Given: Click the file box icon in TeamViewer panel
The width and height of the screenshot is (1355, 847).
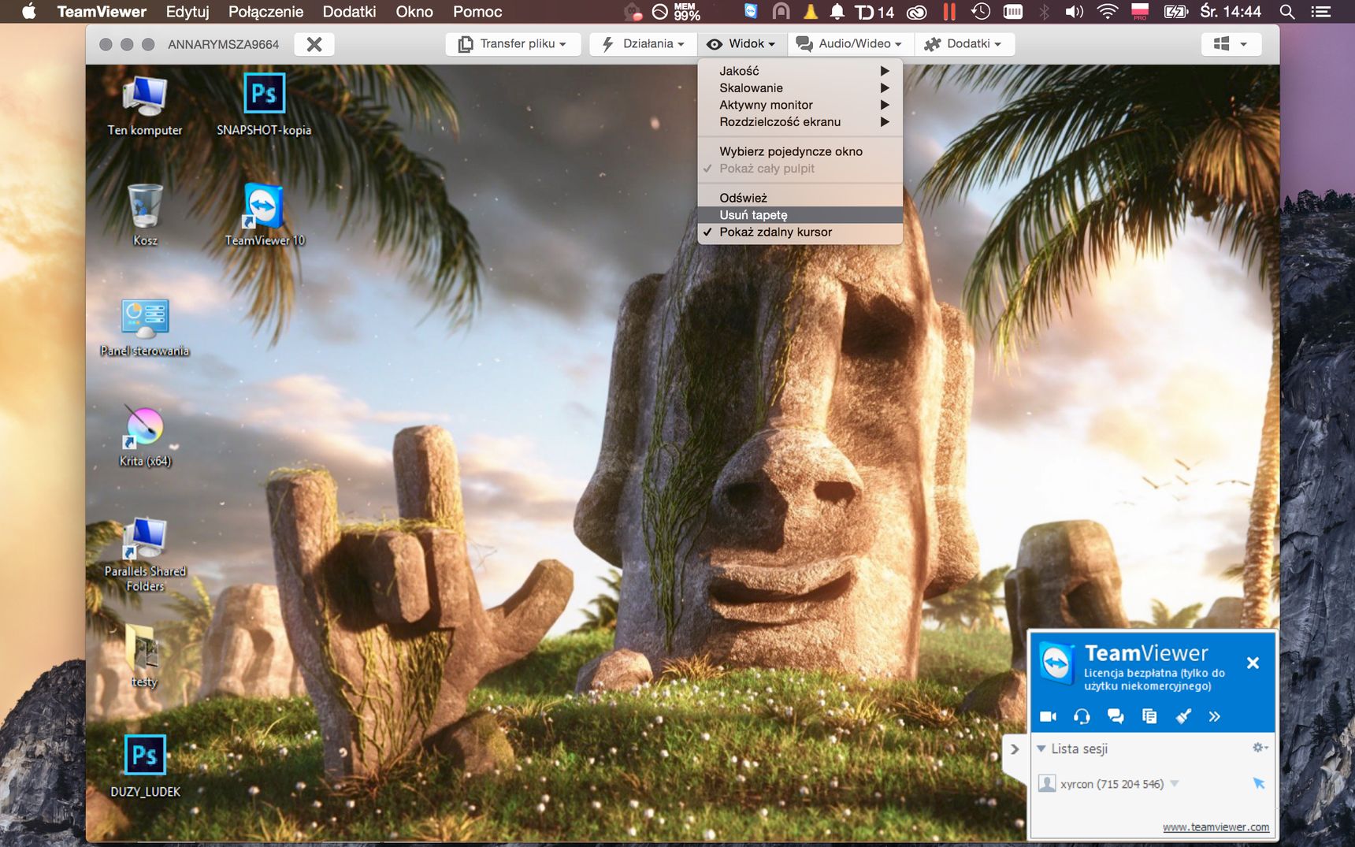Looking at the screenshot, I should tap(1149, 716).
